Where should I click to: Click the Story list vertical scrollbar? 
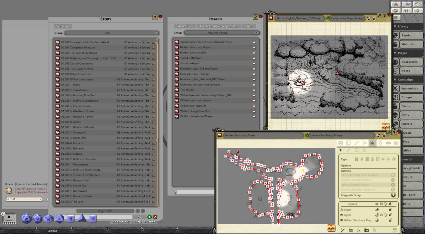[157, 122]
